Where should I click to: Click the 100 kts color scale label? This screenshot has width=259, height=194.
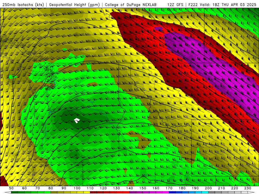(x=77, y=188)
